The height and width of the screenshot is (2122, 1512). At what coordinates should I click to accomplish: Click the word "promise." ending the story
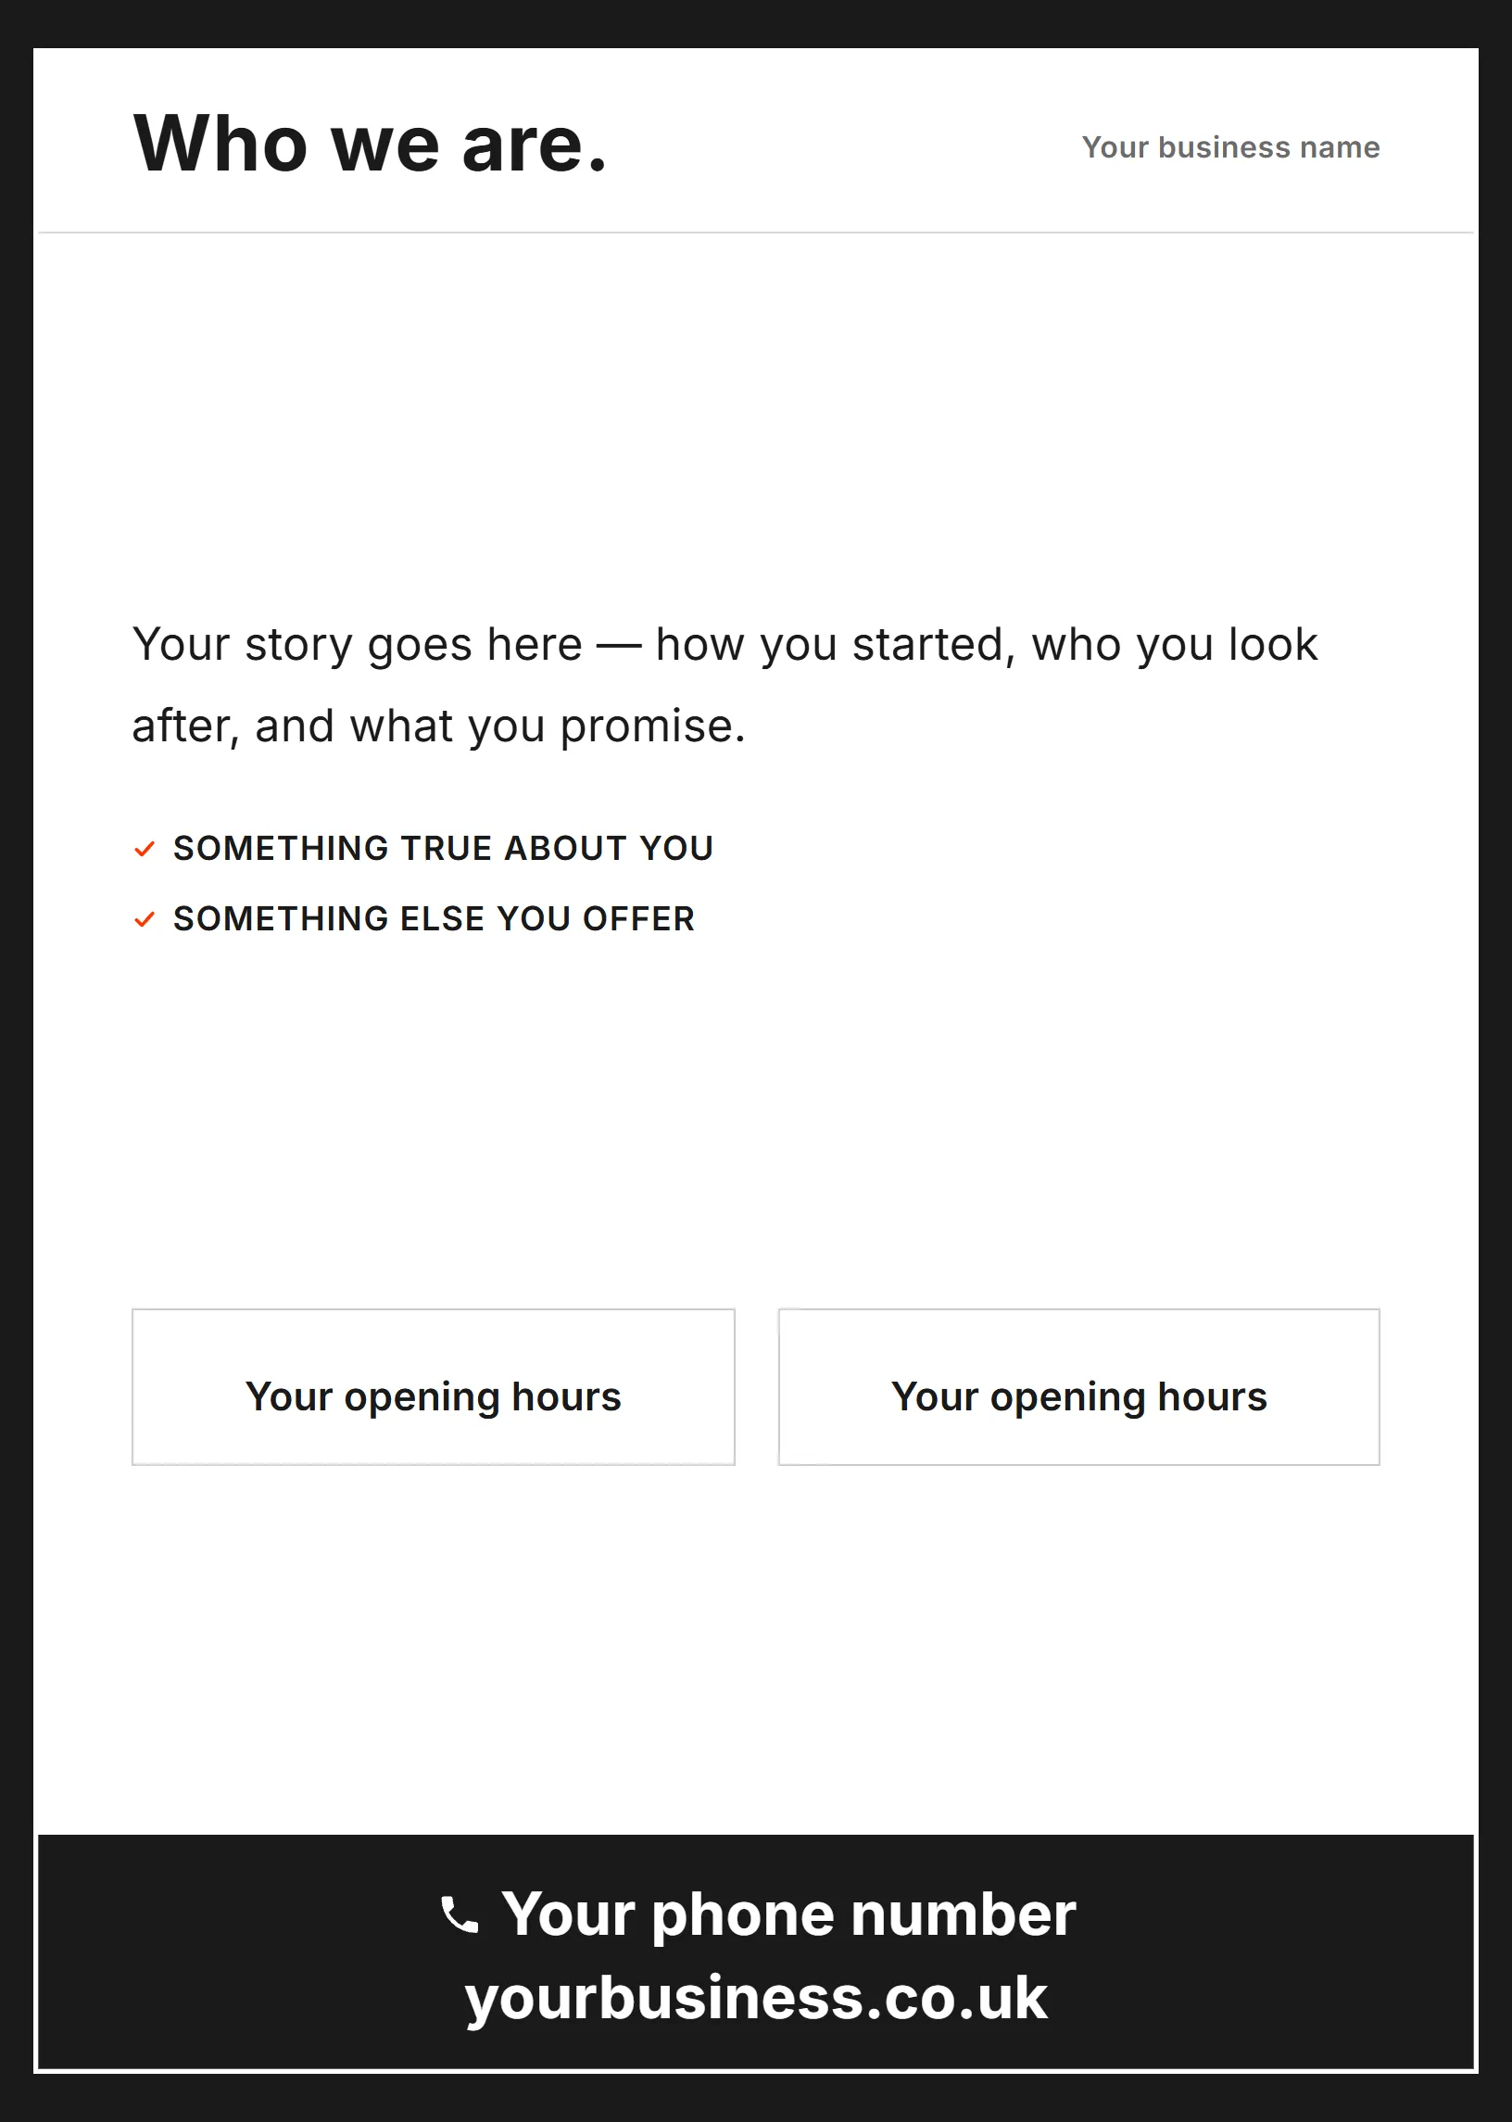tap(652, 726)
